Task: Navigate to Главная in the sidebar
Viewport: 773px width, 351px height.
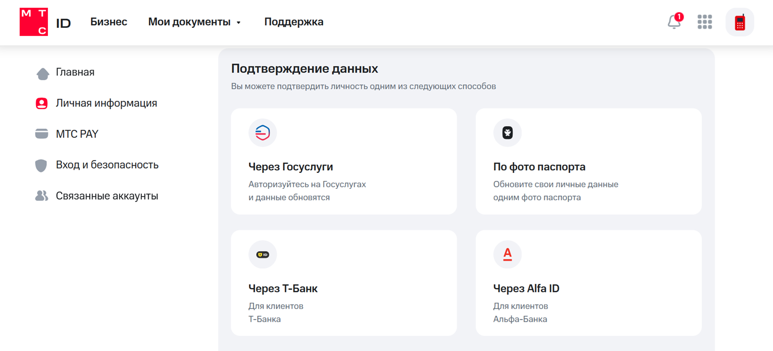Action: click(x=75, y=72)
